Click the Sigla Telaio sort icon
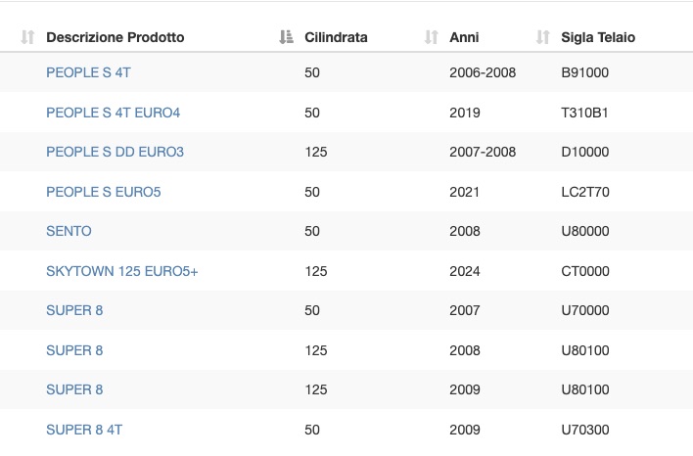Viewport: 693px width, 456px height. tap(542, 37)
